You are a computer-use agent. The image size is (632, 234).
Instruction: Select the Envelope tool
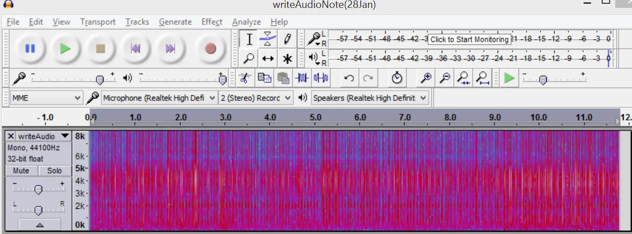(x=268, y=40)
